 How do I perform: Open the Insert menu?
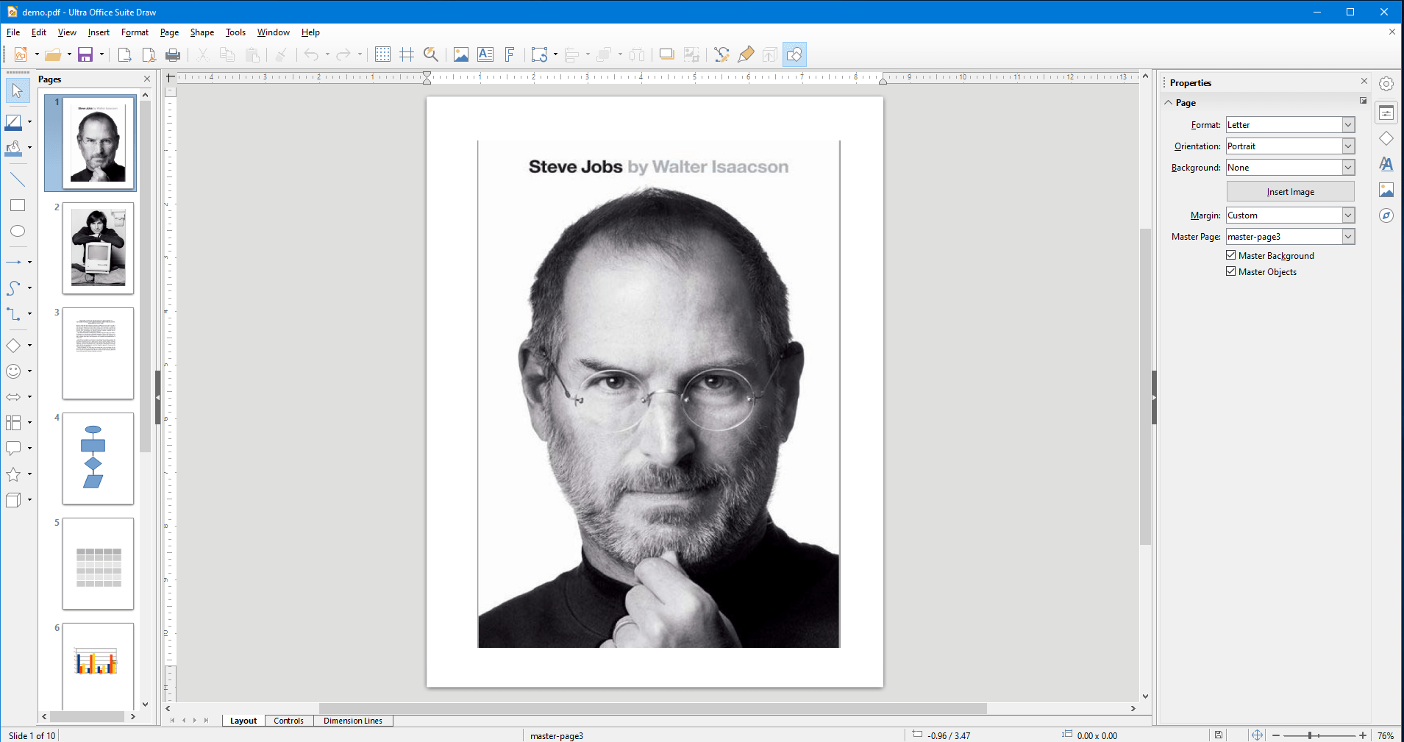pyautogui.click(x=99, y=32)
